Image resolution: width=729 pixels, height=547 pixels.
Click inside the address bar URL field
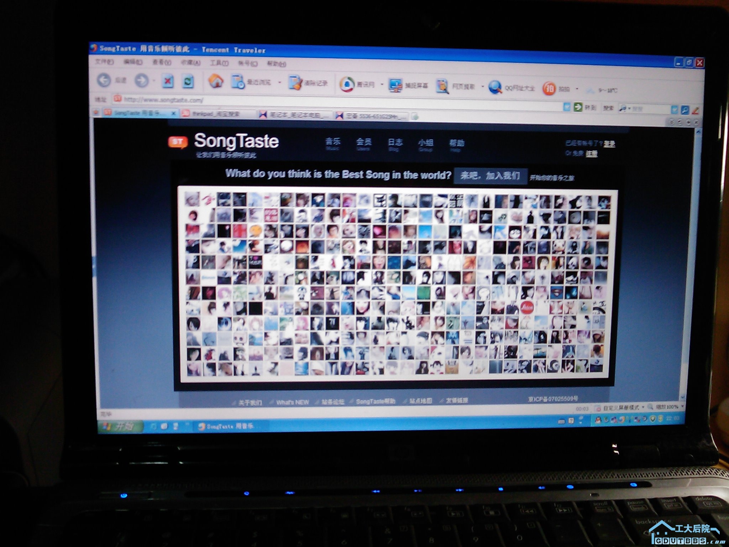(x=214, y=100)
